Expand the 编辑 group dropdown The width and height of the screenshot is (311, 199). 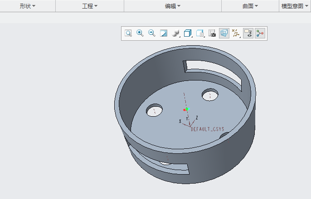(173, 6)
